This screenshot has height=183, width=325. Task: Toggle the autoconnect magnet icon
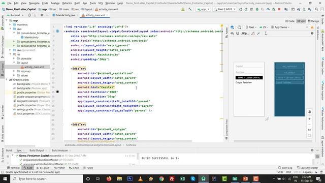(238, 34)
